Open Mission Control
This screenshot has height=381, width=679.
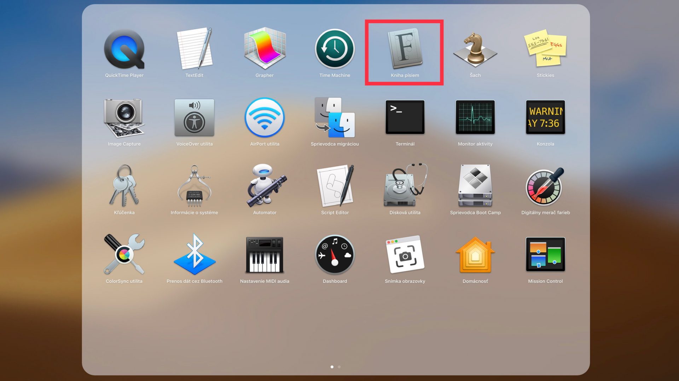[x=545, y=254]
